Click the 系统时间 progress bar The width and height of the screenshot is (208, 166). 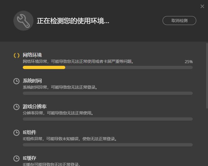[108, 93]
